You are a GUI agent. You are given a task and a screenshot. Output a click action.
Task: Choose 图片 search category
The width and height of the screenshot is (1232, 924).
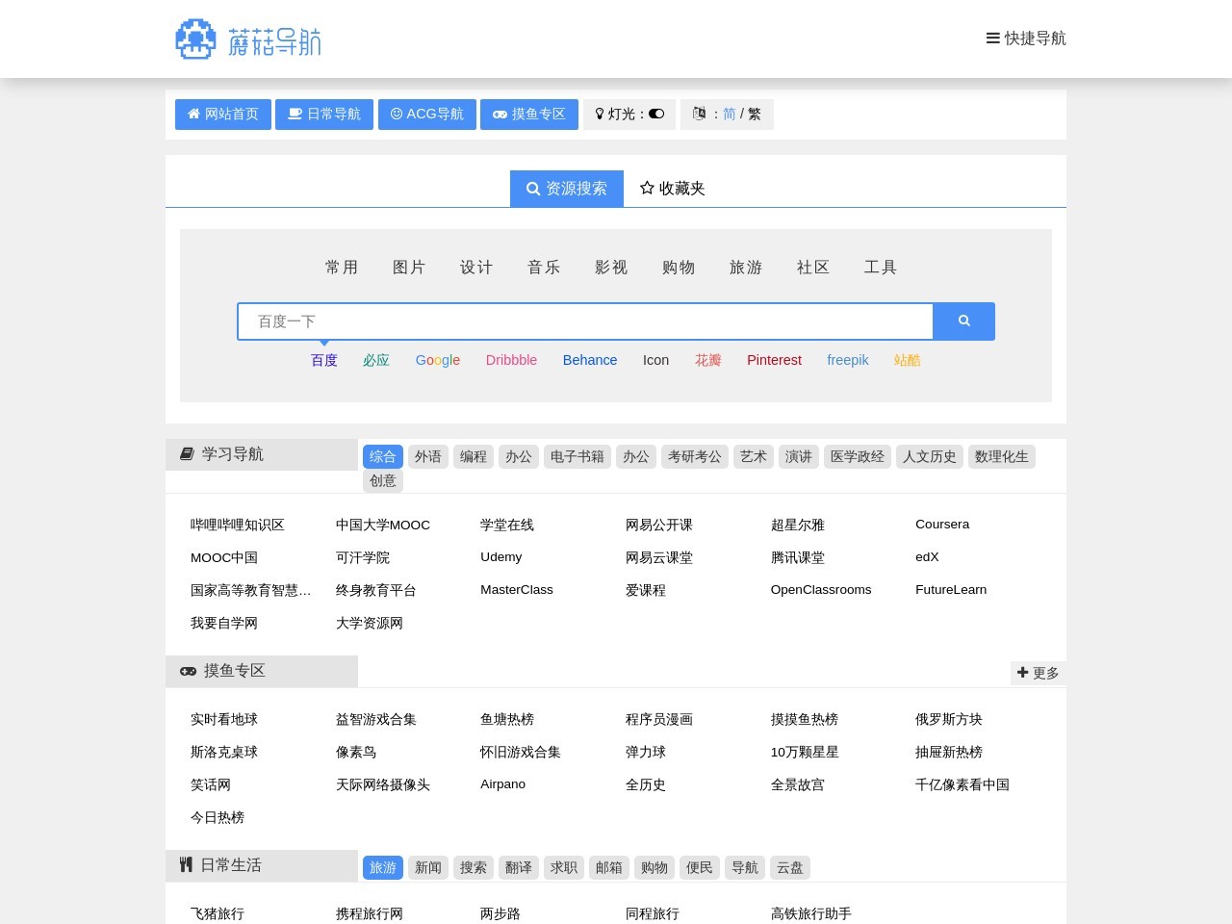(409, 267)
